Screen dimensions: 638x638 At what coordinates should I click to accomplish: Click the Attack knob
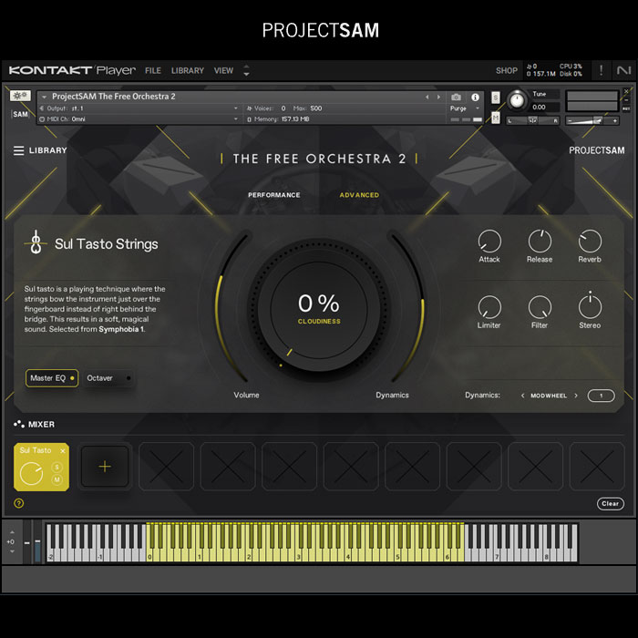tap(489, 241)
